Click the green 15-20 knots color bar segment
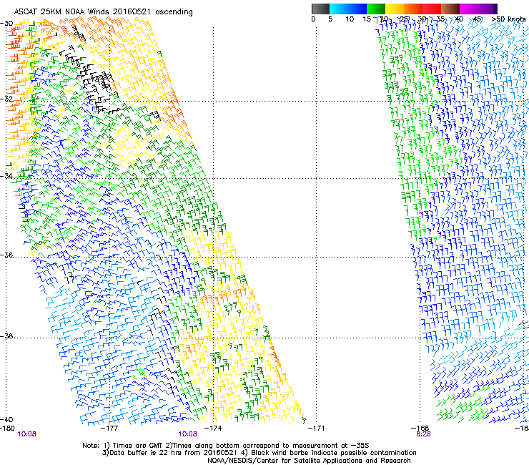 [376, 9]
